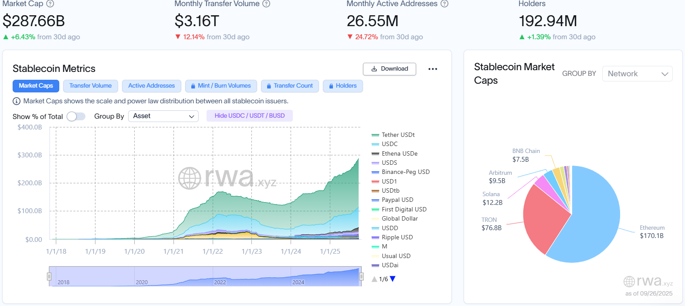Click the Monthly Active Addresses value 26.55M
The width and height of the screenshot is (685, 306).
(x=373, y=21)
